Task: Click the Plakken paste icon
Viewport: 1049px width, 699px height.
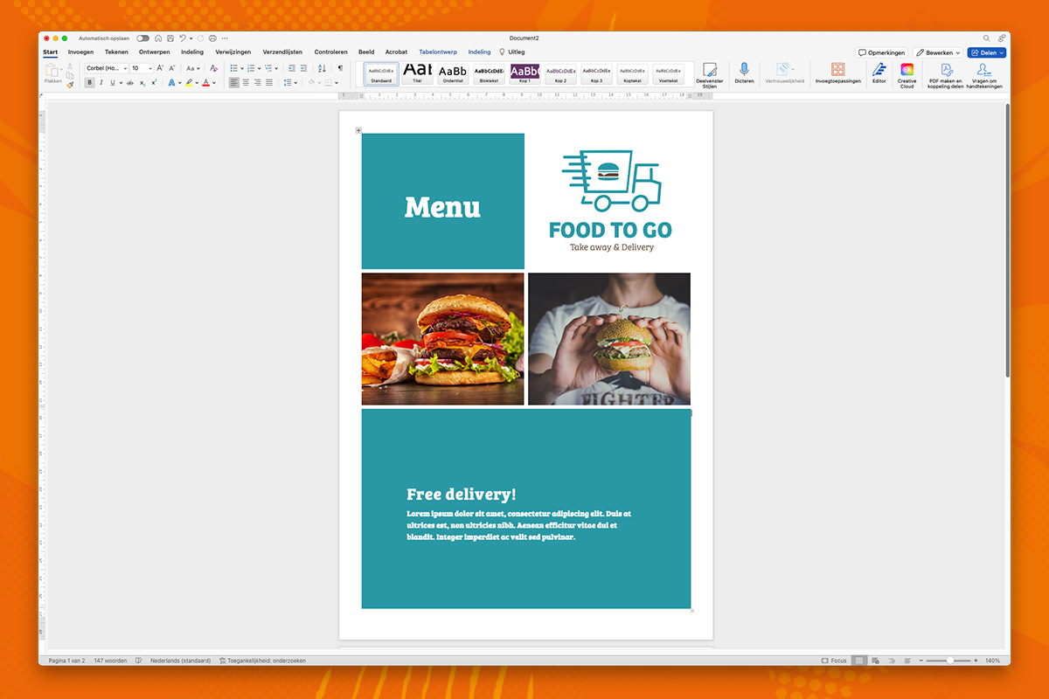Action: pyautogui.click(x=52, y=72)
